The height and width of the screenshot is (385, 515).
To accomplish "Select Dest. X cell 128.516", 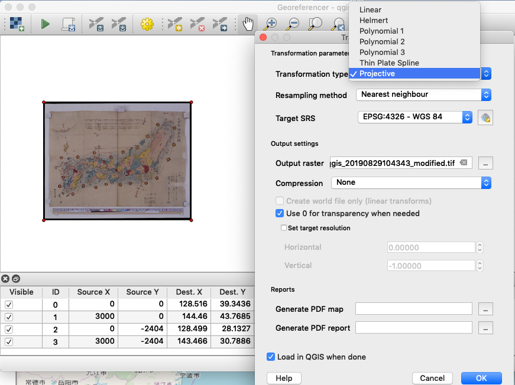I will pyautogui.click(x=189, y=304).
